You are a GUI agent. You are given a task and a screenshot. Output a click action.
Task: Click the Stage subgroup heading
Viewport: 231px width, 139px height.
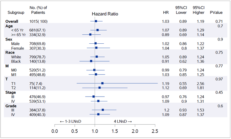[11, 92]
